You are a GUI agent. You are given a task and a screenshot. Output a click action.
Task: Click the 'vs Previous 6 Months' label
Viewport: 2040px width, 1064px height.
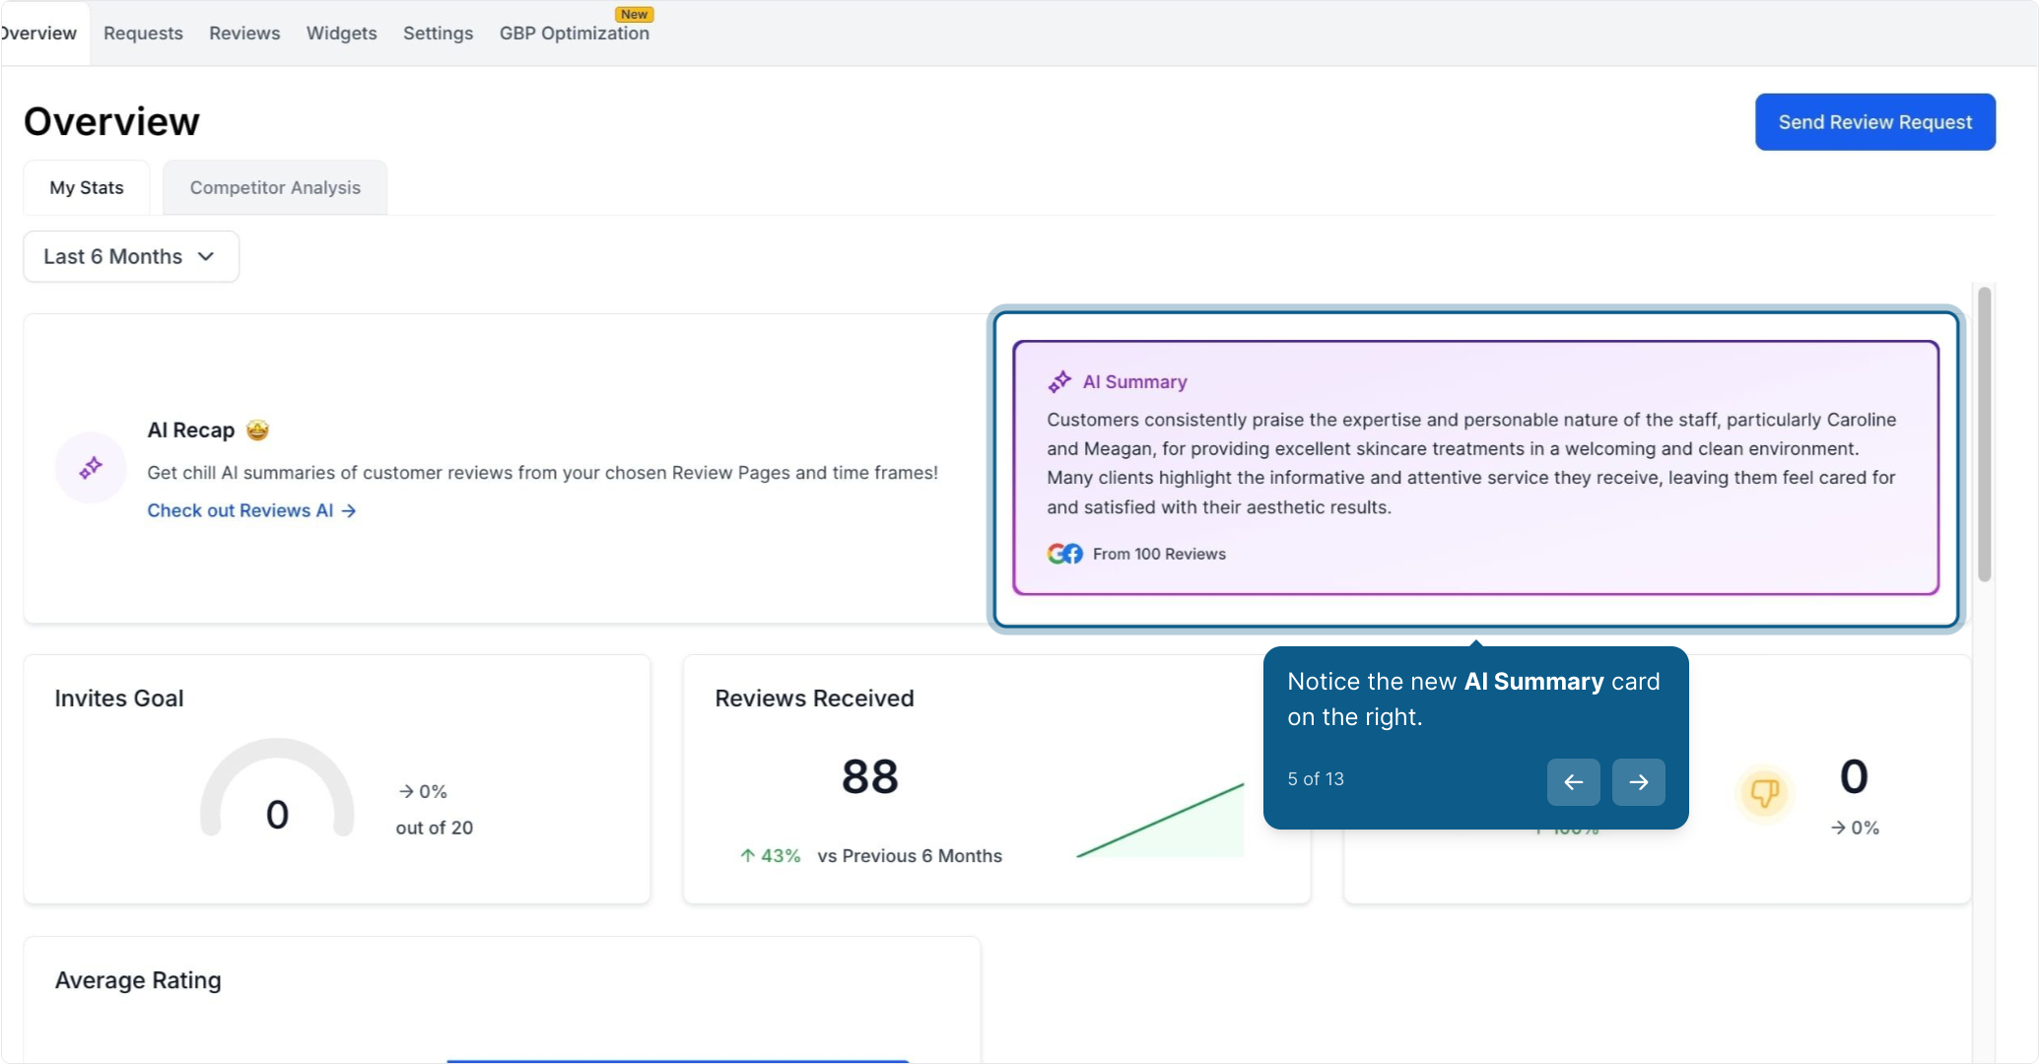[910, 856]
